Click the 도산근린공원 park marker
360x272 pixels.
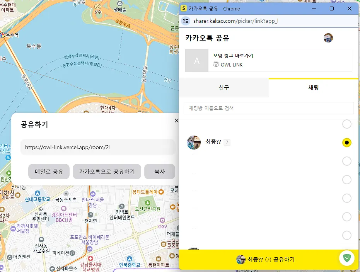[148, 203]
